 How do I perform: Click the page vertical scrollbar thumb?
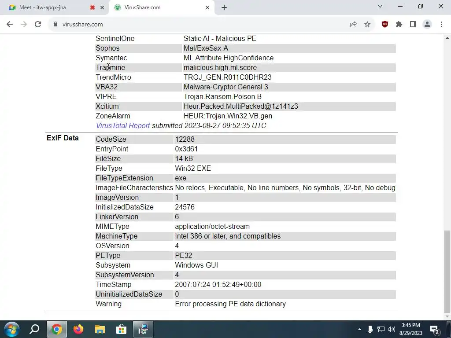[447, 271]
